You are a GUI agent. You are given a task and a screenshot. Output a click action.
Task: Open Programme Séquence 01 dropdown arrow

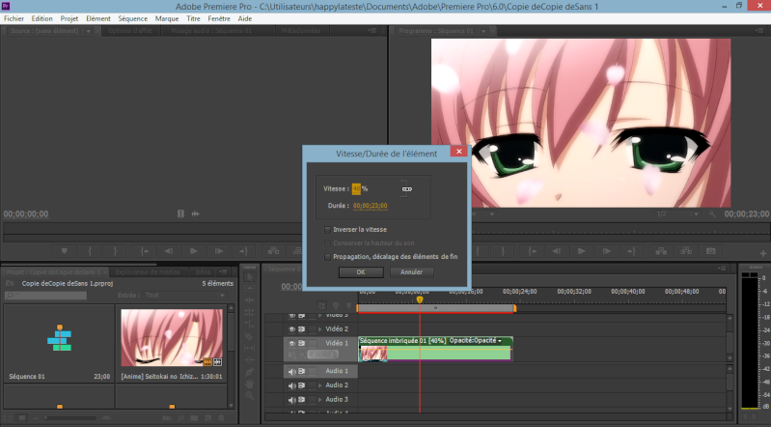[x=483, y=31]
